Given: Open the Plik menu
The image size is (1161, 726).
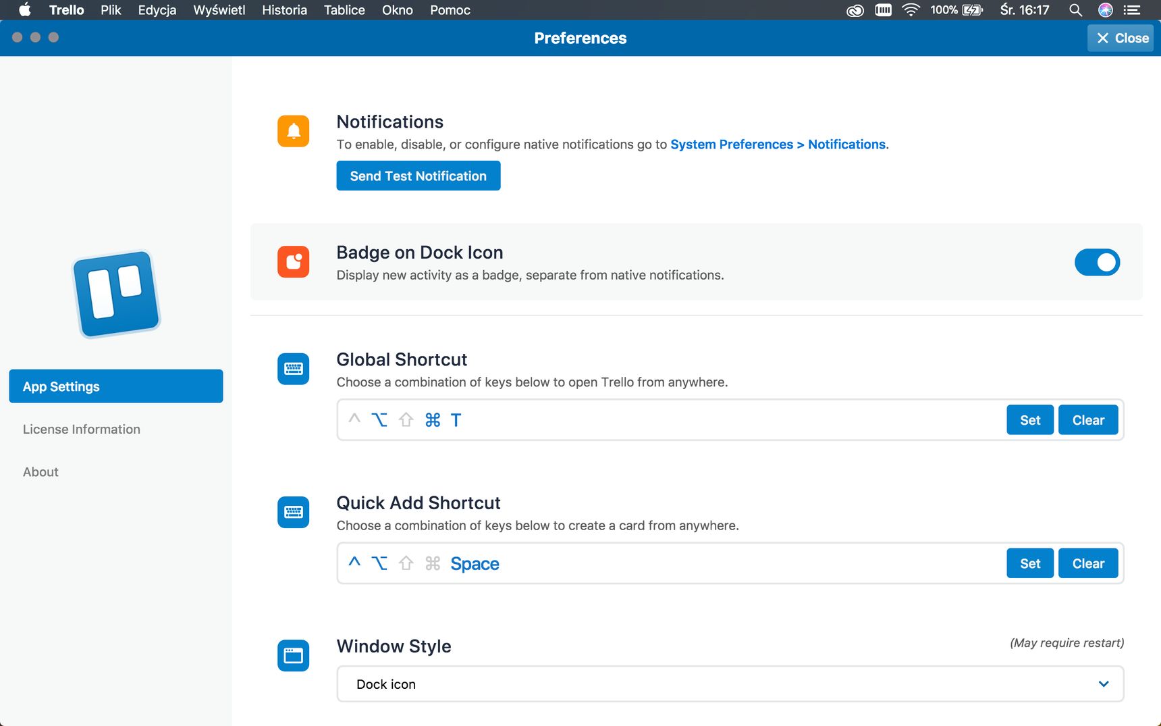Looking at the screenshot, I should point(111,10).
